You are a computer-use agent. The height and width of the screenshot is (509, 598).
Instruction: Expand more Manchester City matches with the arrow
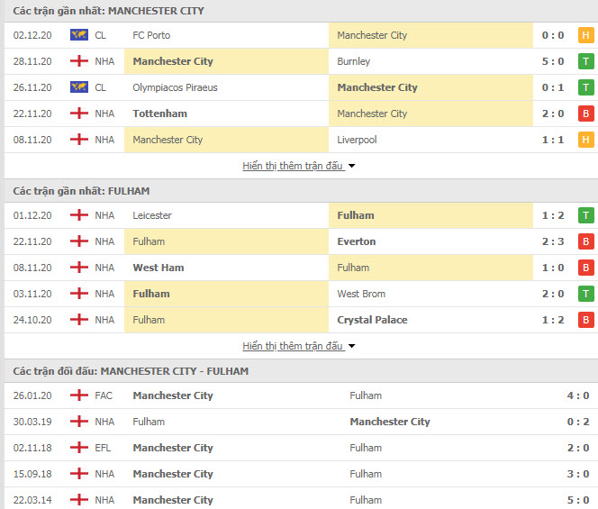coord(351,166)
